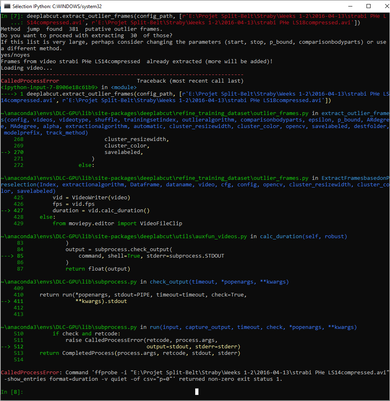
Task: Click 'Loading video...' line
Action: point(27,68)
